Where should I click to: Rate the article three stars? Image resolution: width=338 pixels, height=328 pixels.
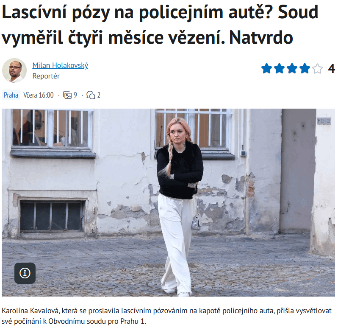click(292, 68)
